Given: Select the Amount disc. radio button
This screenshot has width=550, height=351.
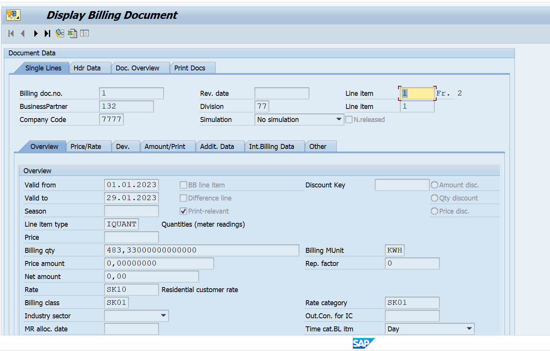Looking at the screenshot, I should 434,185.
